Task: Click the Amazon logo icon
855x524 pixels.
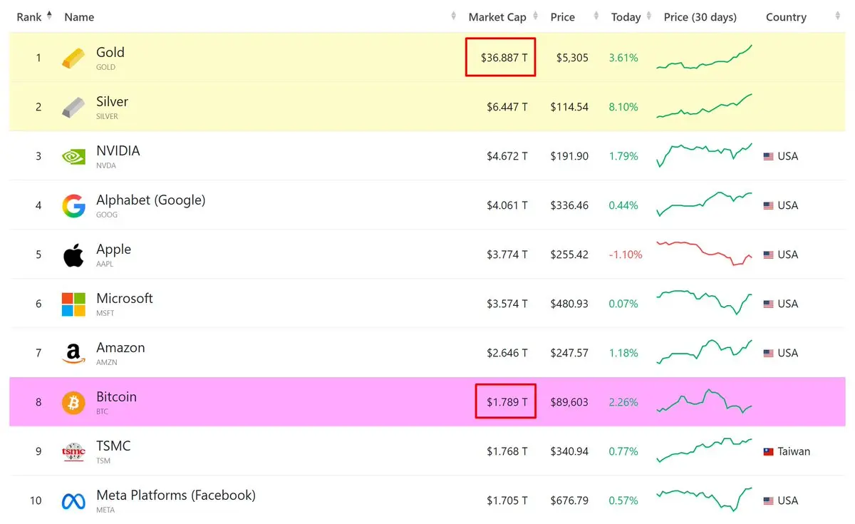Action: 73,353
